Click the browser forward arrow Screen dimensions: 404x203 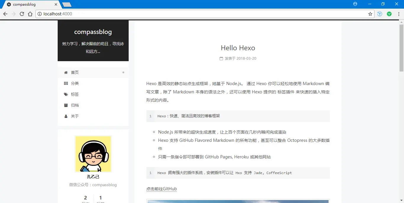pos(13,14)
